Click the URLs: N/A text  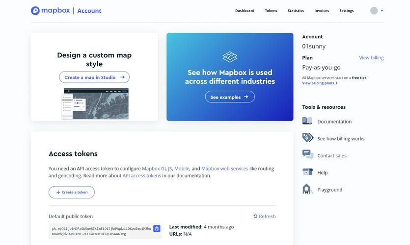point(180,234)
